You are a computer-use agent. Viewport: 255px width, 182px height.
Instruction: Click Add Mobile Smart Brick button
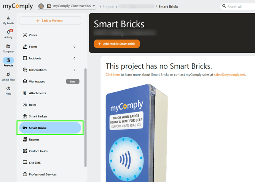pos(117,44)
